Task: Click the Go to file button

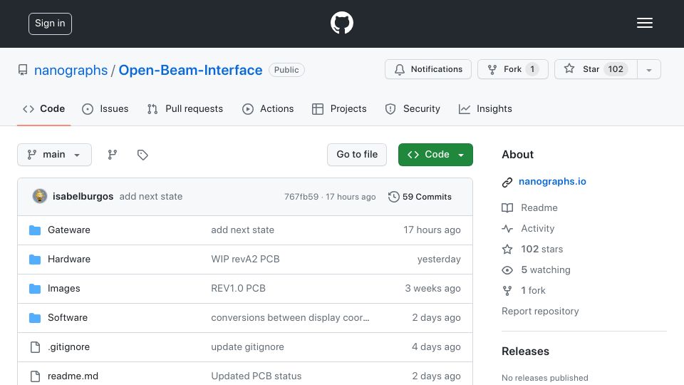Action: point(357,155)
